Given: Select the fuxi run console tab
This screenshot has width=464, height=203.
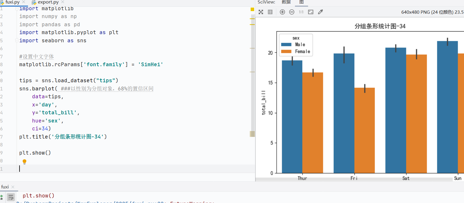Looking at the screenshot, I should (x=5, y=187).
